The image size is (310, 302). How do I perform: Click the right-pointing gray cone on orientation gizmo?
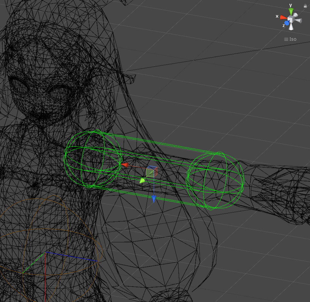(298, 20)
